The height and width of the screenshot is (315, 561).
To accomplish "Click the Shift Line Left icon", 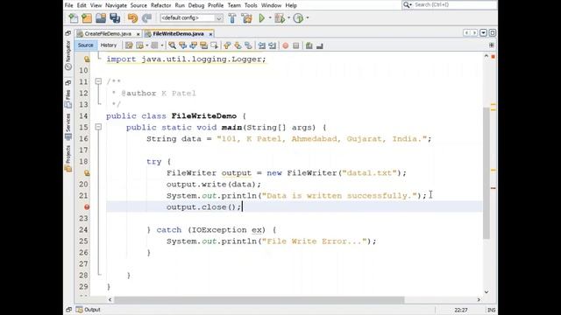I will pyautogui.click(x=262, y=45).
